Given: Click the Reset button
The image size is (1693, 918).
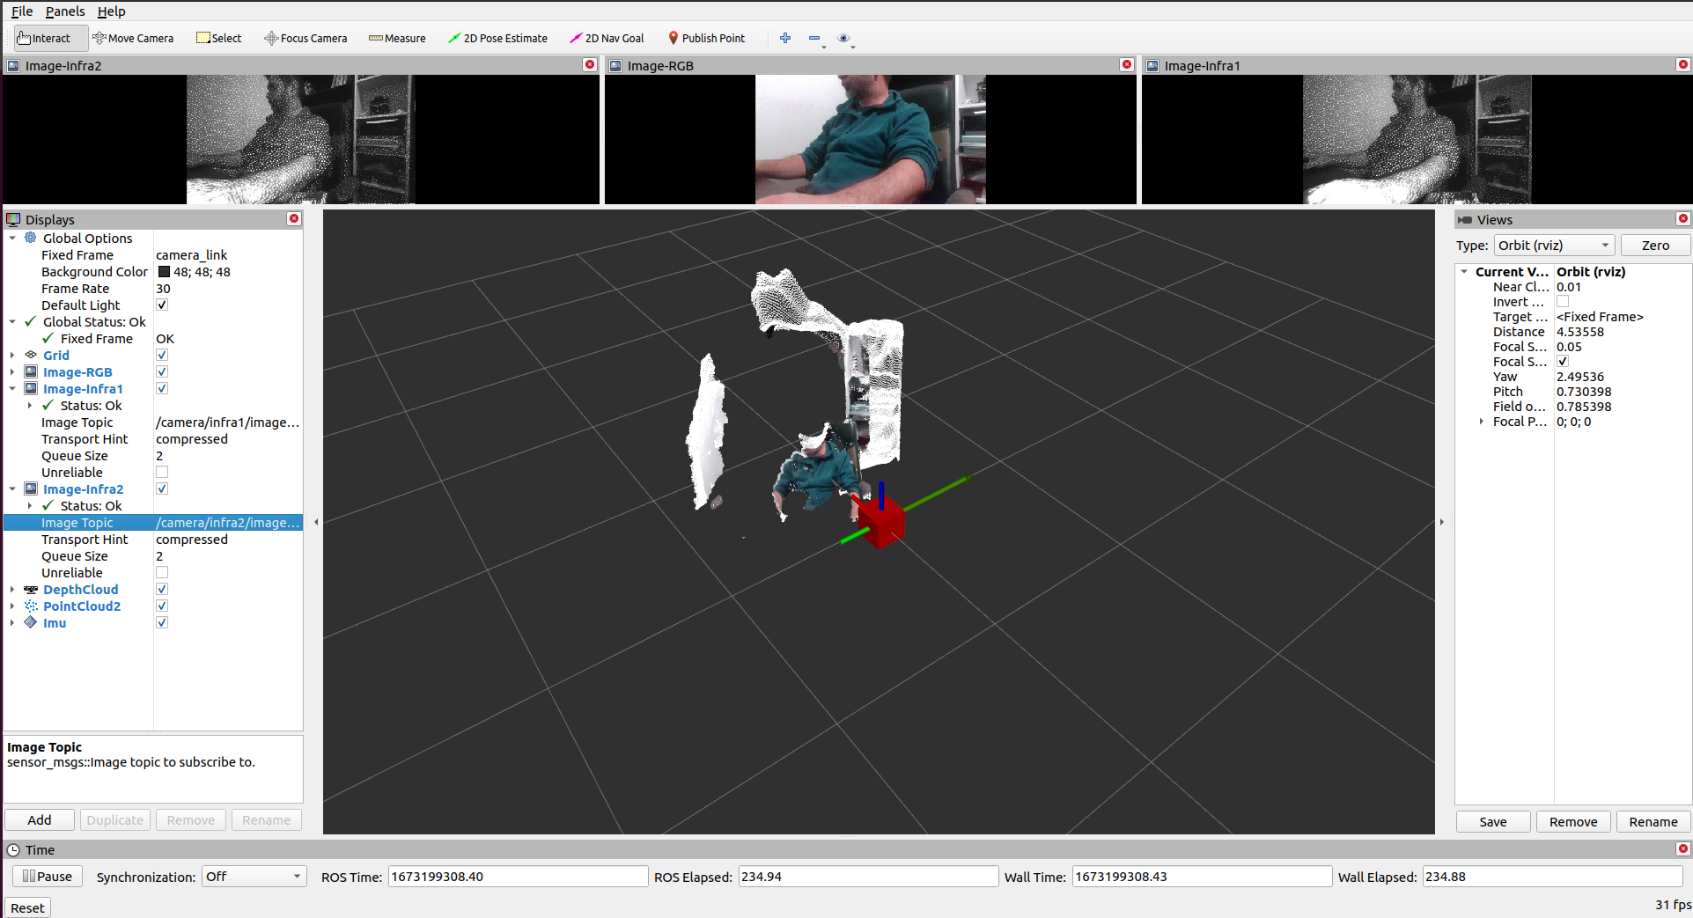Looking at the screenshot, I should (x=27, y=908).
